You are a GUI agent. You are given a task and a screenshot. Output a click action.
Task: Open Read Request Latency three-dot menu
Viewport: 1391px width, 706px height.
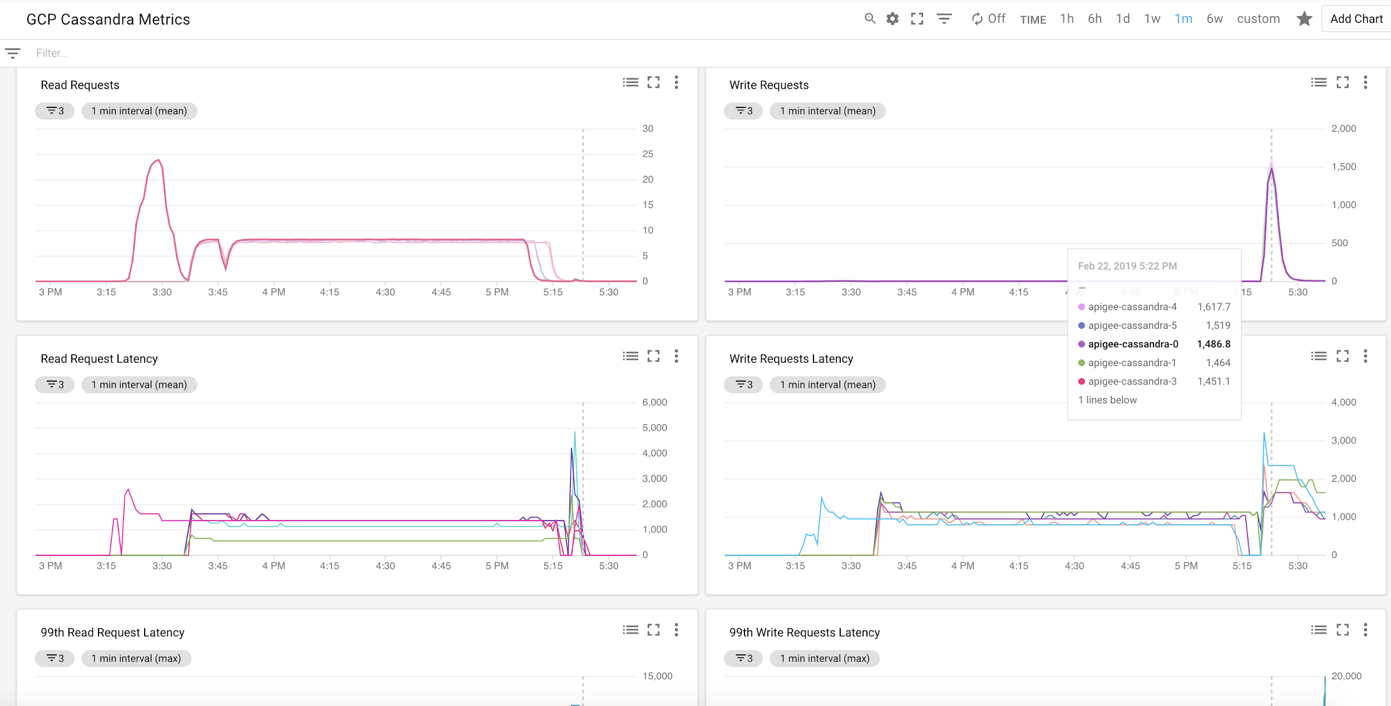point(677,356)
